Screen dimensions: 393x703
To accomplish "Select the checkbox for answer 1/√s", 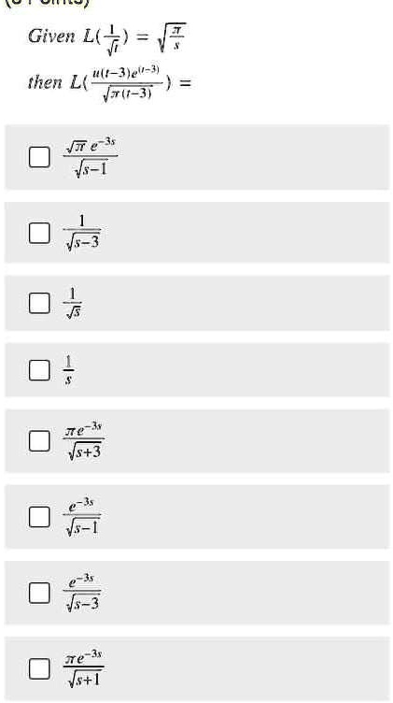I will pyautogui.click(x=39, y=303).
